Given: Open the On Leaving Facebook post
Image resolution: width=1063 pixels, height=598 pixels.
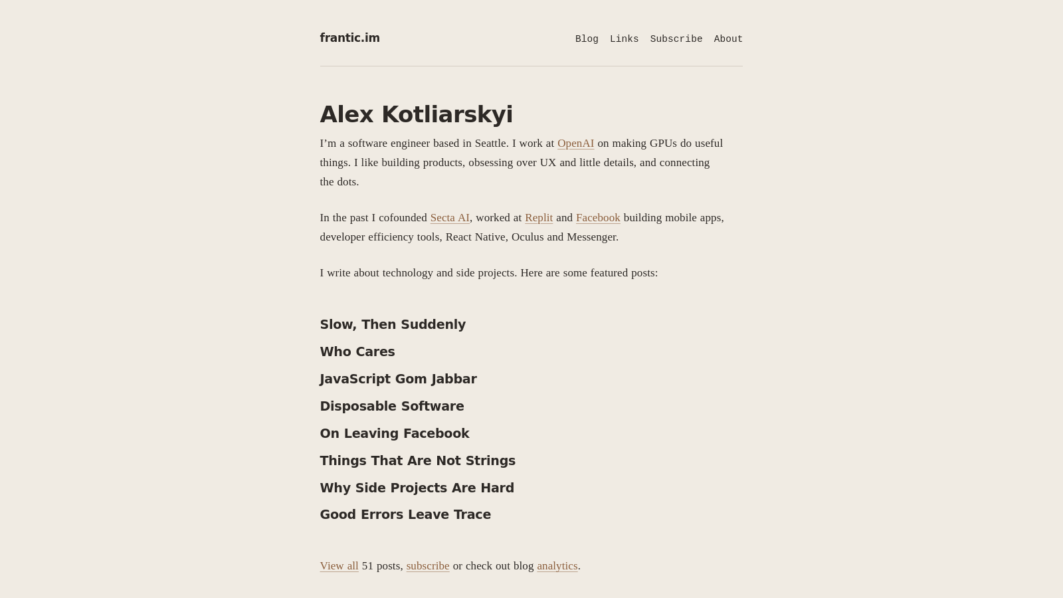Looking at the screenshot, I should (x=395, y=433).
